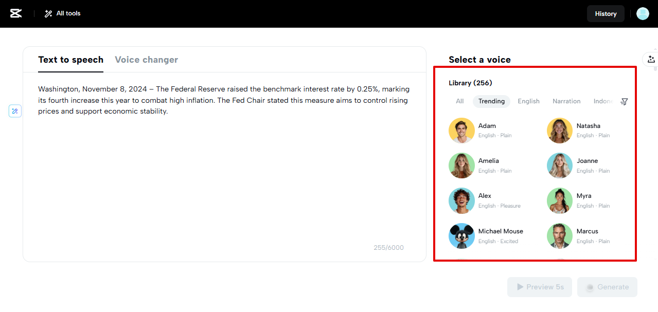Click the sparkle icon at right edge
Viewport: 658px width, 312px height.
pyautogui.click(x=651, y=60)
